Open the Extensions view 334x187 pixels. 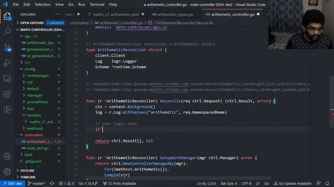tap(7, 94)
